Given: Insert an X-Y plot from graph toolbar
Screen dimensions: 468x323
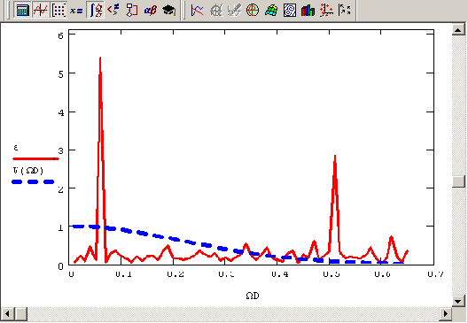Looking at the screenshot, I should coord(198,11).
